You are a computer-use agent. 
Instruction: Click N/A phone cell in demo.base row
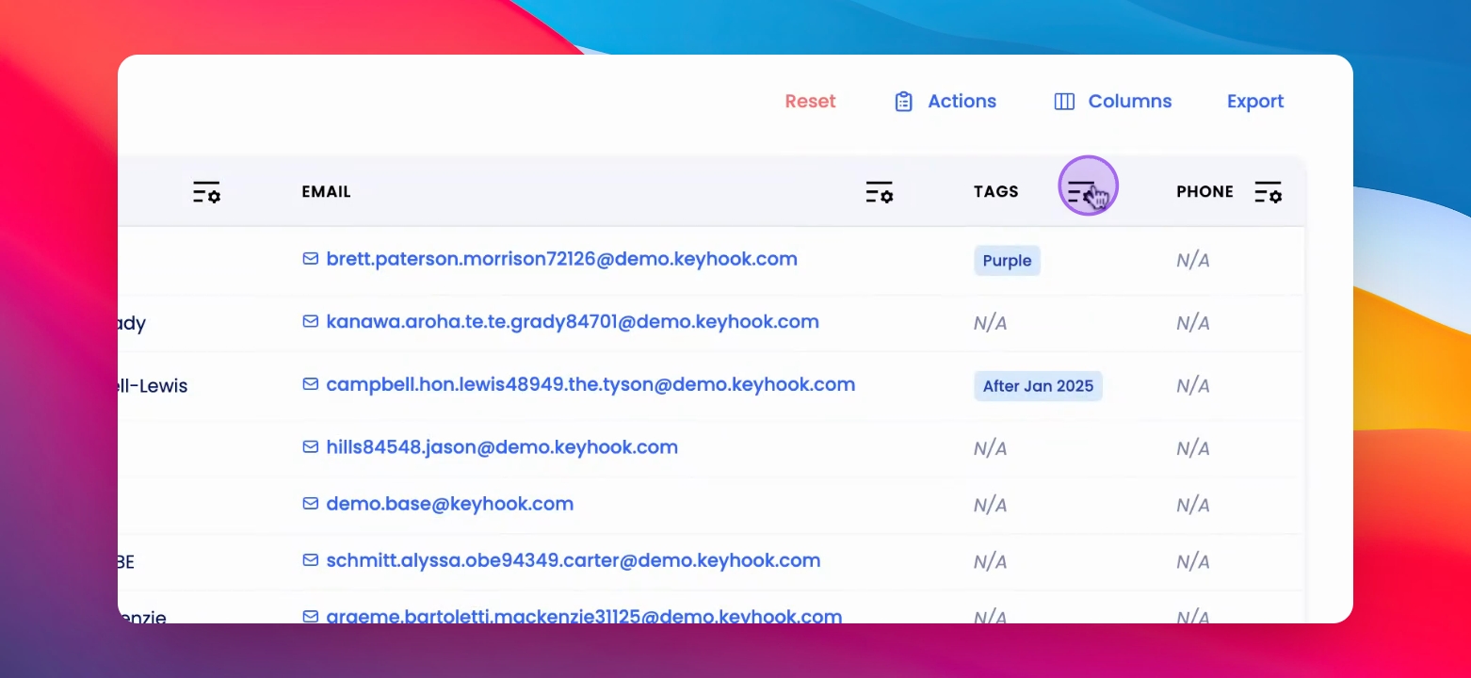tap(1193, 505)
